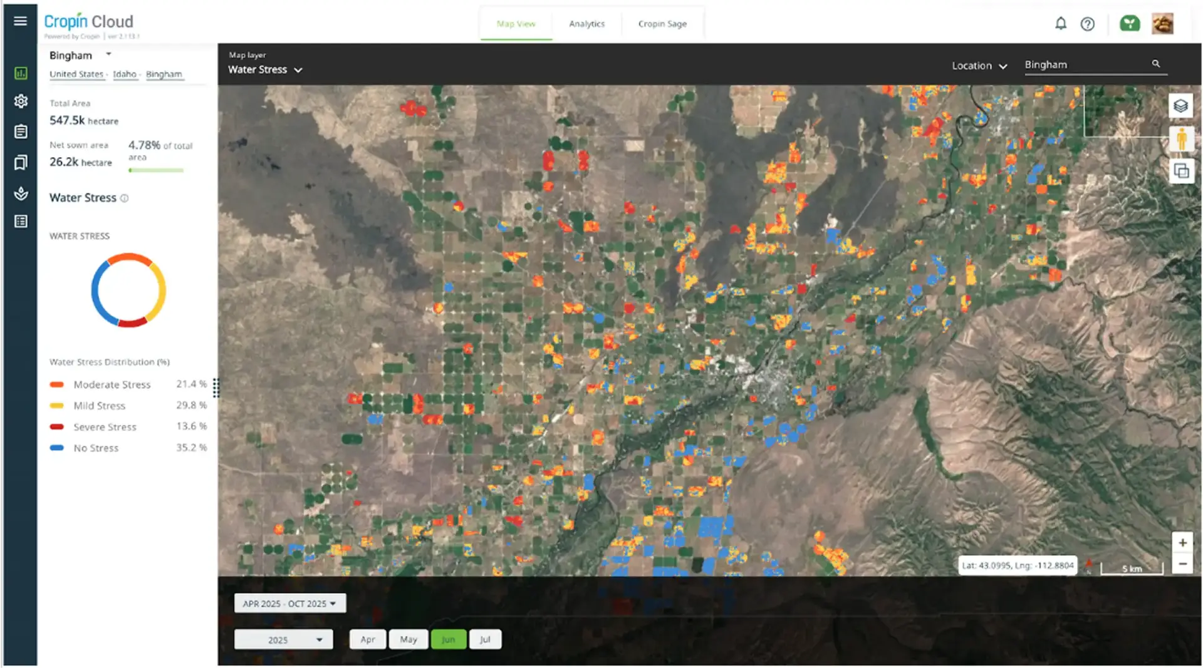Switch timeline to May
This screenshot has width=1203, height=668.
pyautogui.click(x=409, y=639)
